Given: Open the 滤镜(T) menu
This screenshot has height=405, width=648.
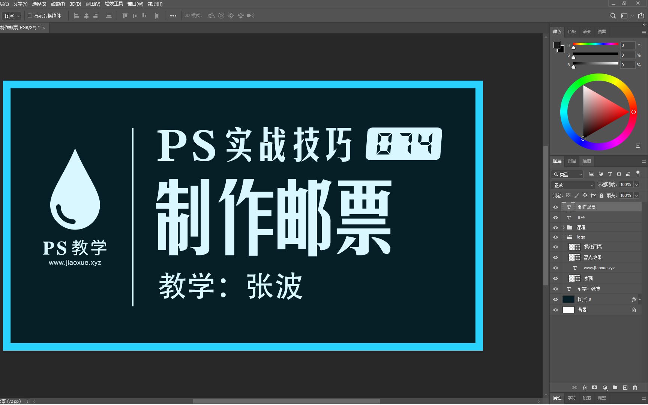Looking at the screenshot, I should [x=58, y=4].
